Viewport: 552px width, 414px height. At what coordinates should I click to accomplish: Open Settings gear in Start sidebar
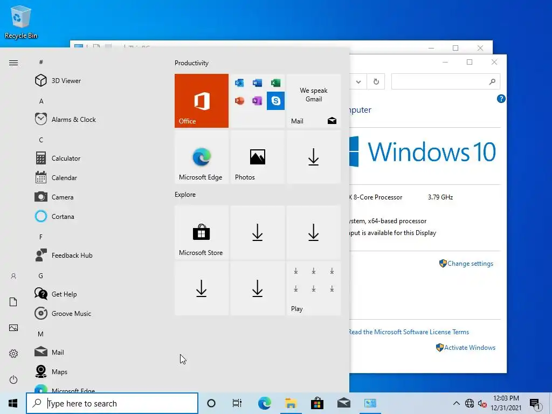(x=13, y=354)
